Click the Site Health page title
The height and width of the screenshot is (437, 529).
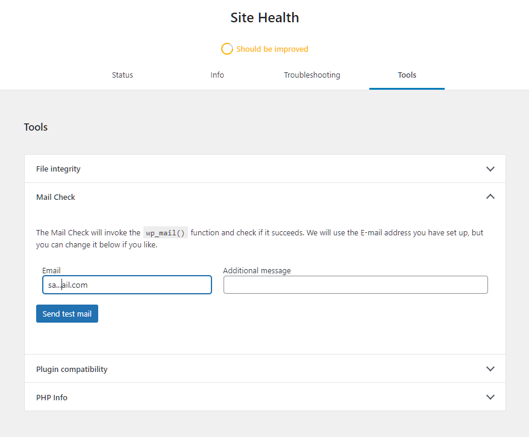point(265,18)
